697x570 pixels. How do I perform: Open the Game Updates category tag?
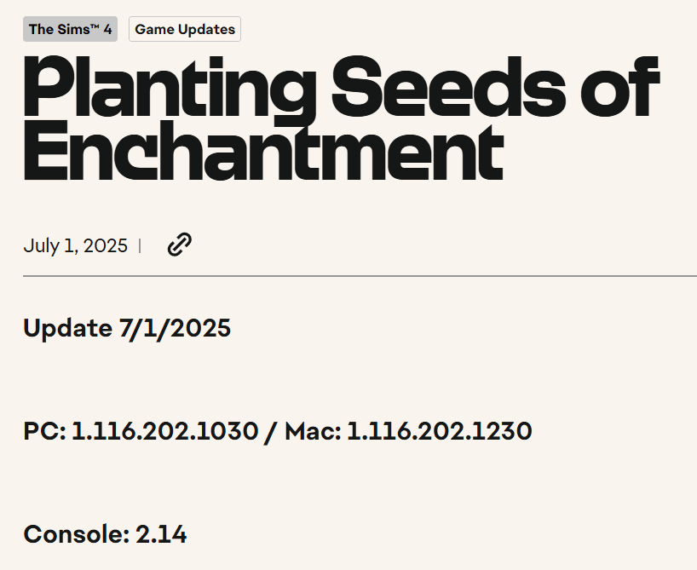pyautogui.click(x=185, y=29)
